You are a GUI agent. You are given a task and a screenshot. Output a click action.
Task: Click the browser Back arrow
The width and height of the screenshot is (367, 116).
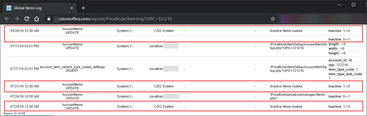pos(7,19)
